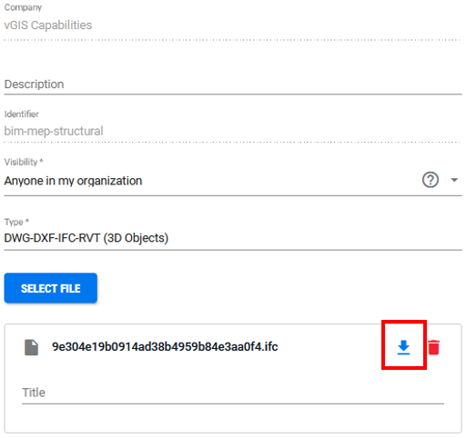Image resolution: width=466 pixels, height=438 pixels.
Task: Click the 'Identifier' field label
Action: tap(22, 114)
